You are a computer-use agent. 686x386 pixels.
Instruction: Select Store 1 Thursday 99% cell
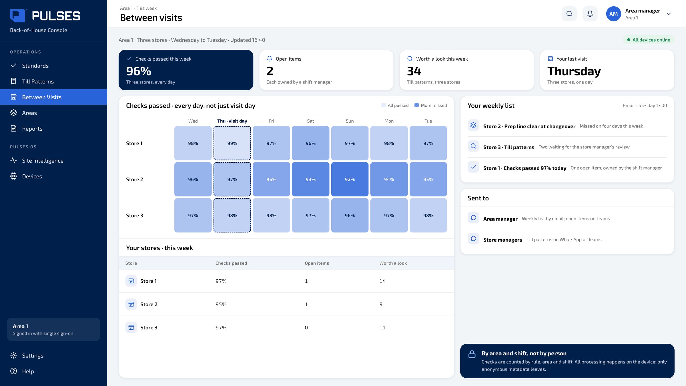[232, 143]
